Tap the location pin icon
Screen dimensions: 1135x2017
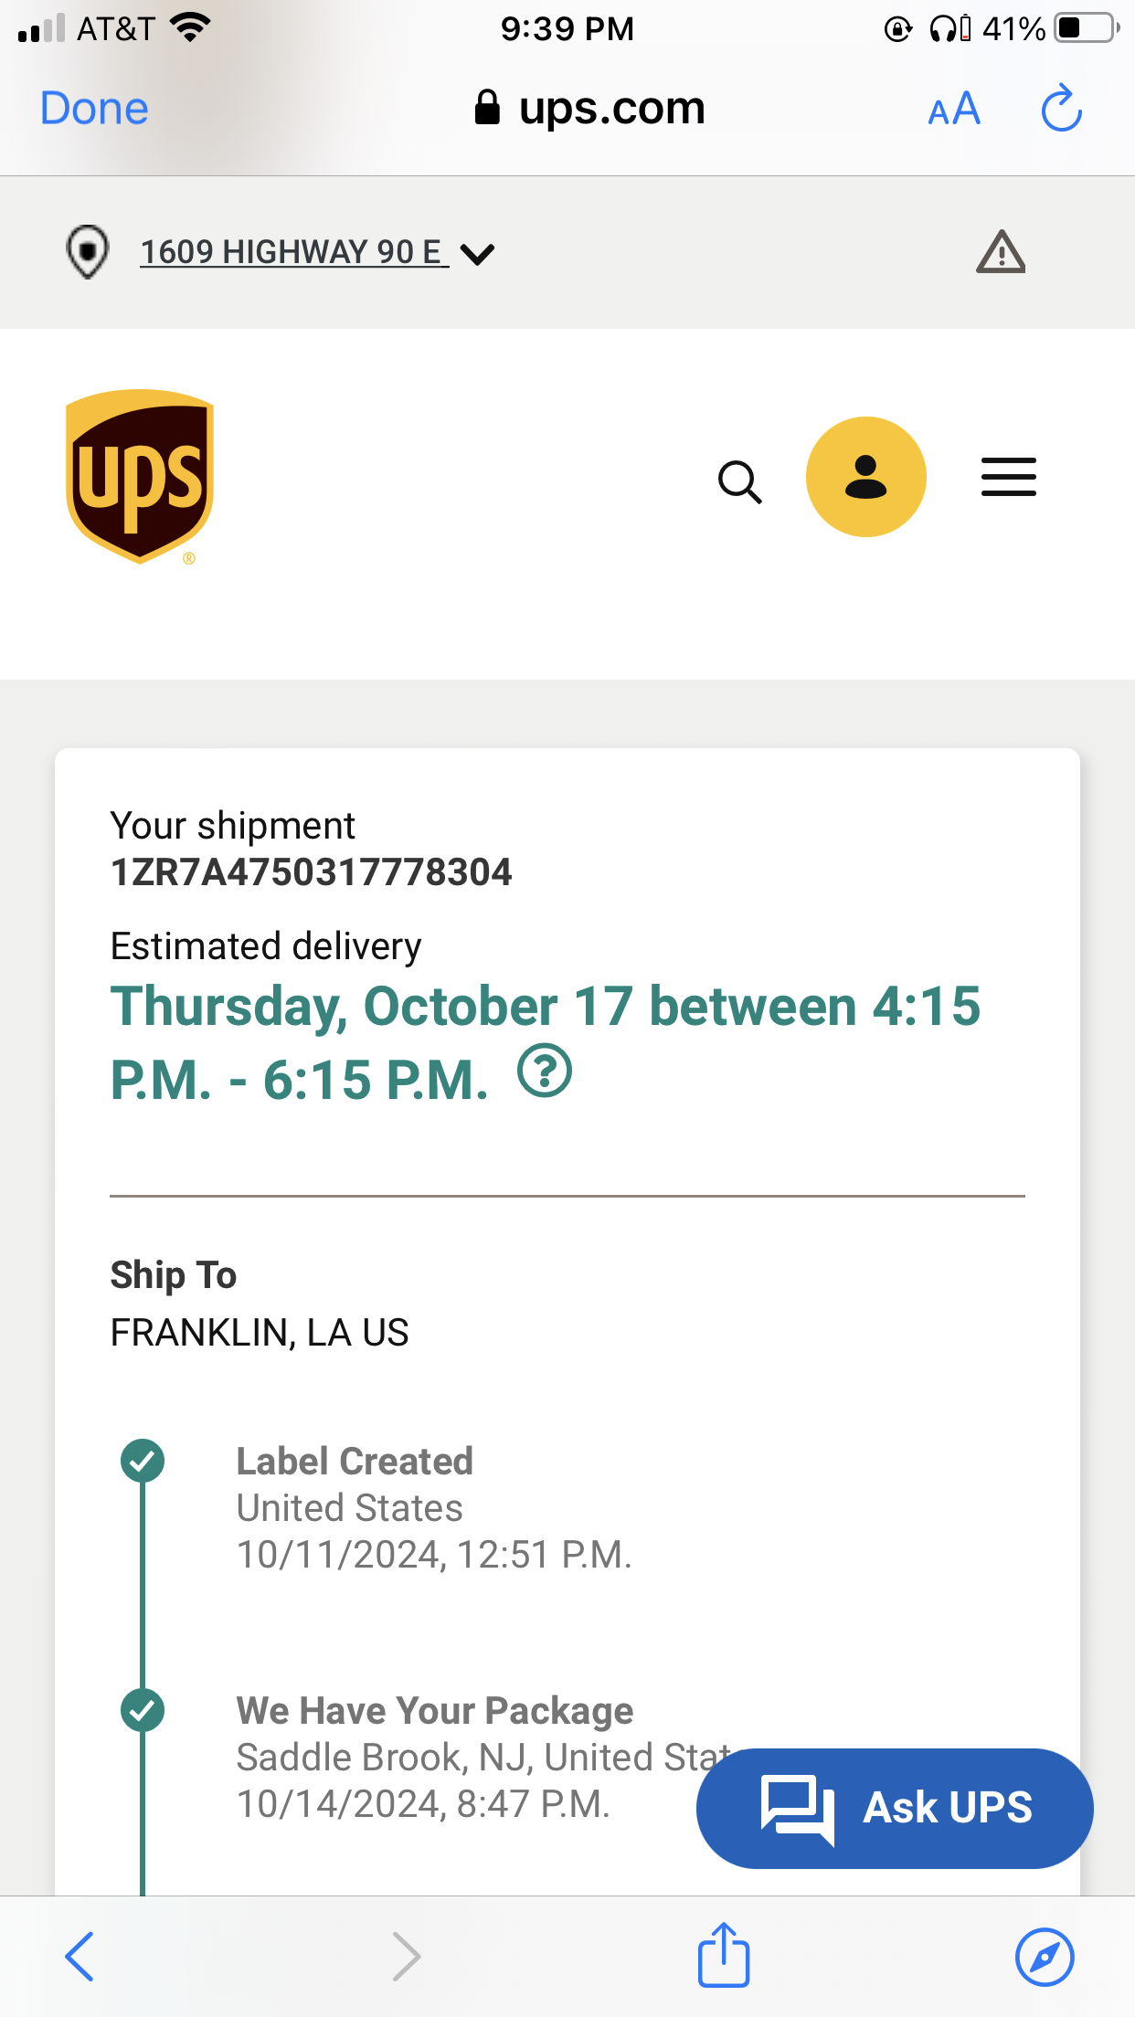(x=88, y=251)
